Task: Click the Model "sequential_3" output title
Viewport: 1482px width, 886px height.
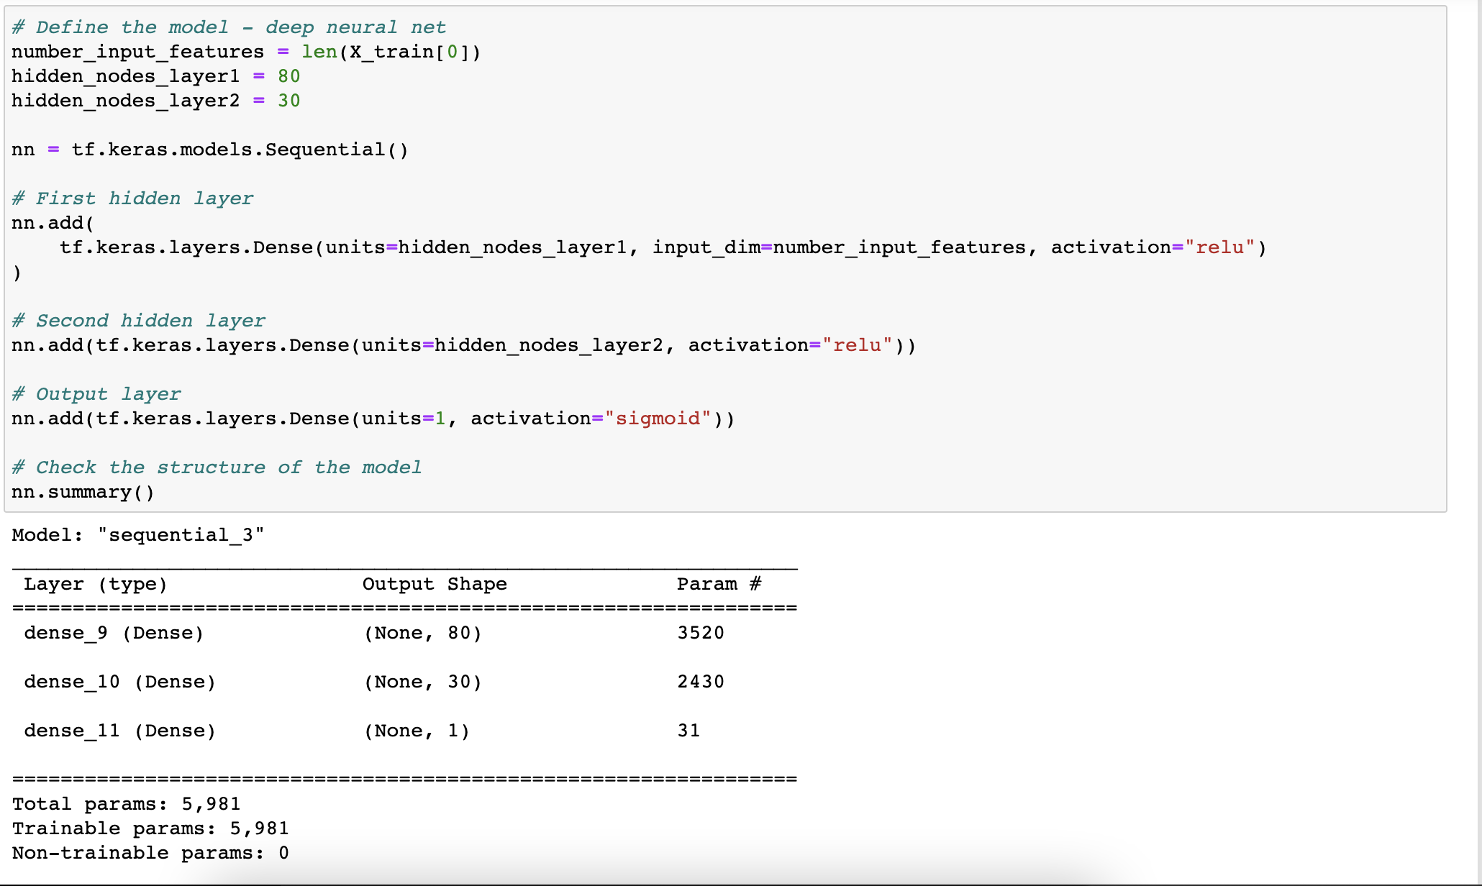Action: pyautogui.click(x=138, y=535)
